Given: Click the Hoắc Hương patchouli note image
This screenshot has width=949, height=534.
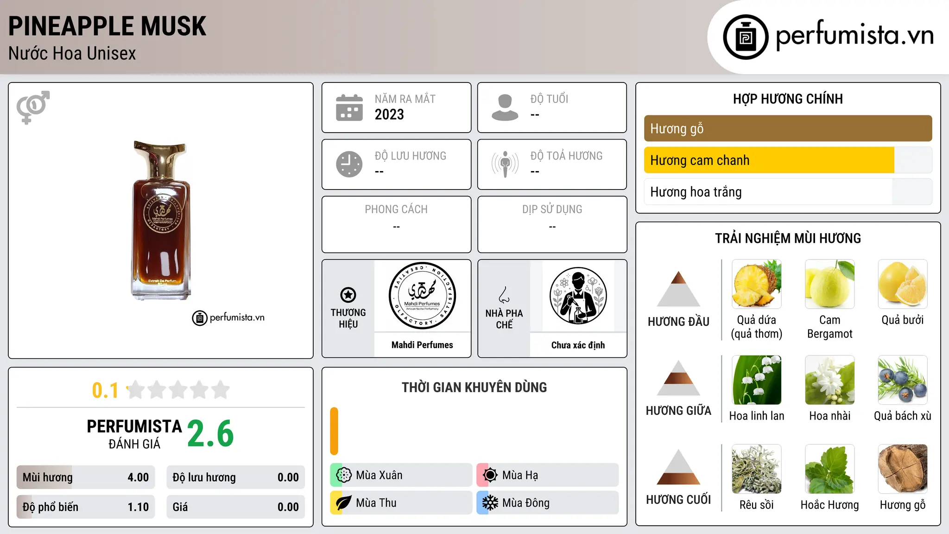Looking at the screenshot, I should tap(829, 469).
